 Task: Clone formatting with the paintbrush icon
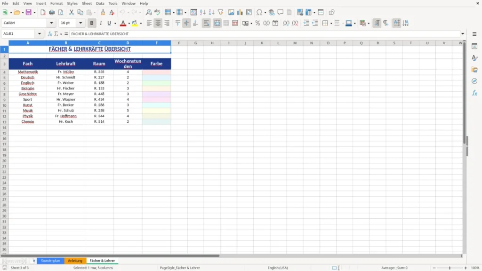(103, 12)
